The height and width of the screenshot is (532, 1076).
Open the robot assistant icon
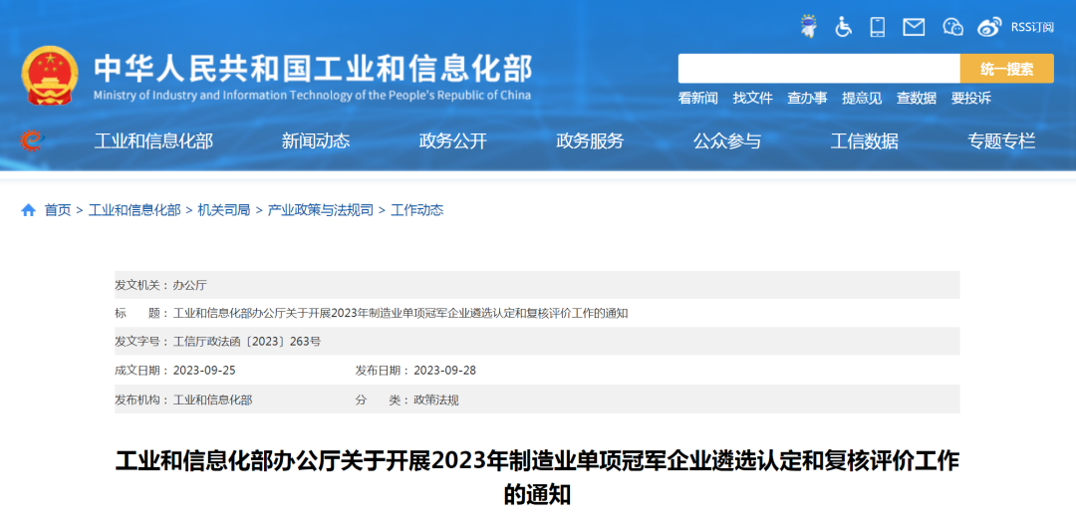coord(810,27)
